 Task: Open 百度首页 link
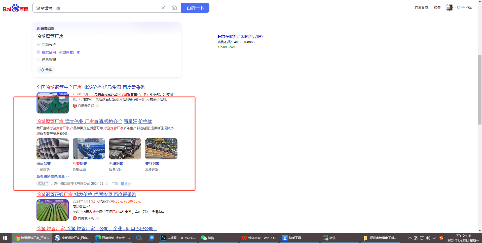pyautogui.click(x=421, y=8)
